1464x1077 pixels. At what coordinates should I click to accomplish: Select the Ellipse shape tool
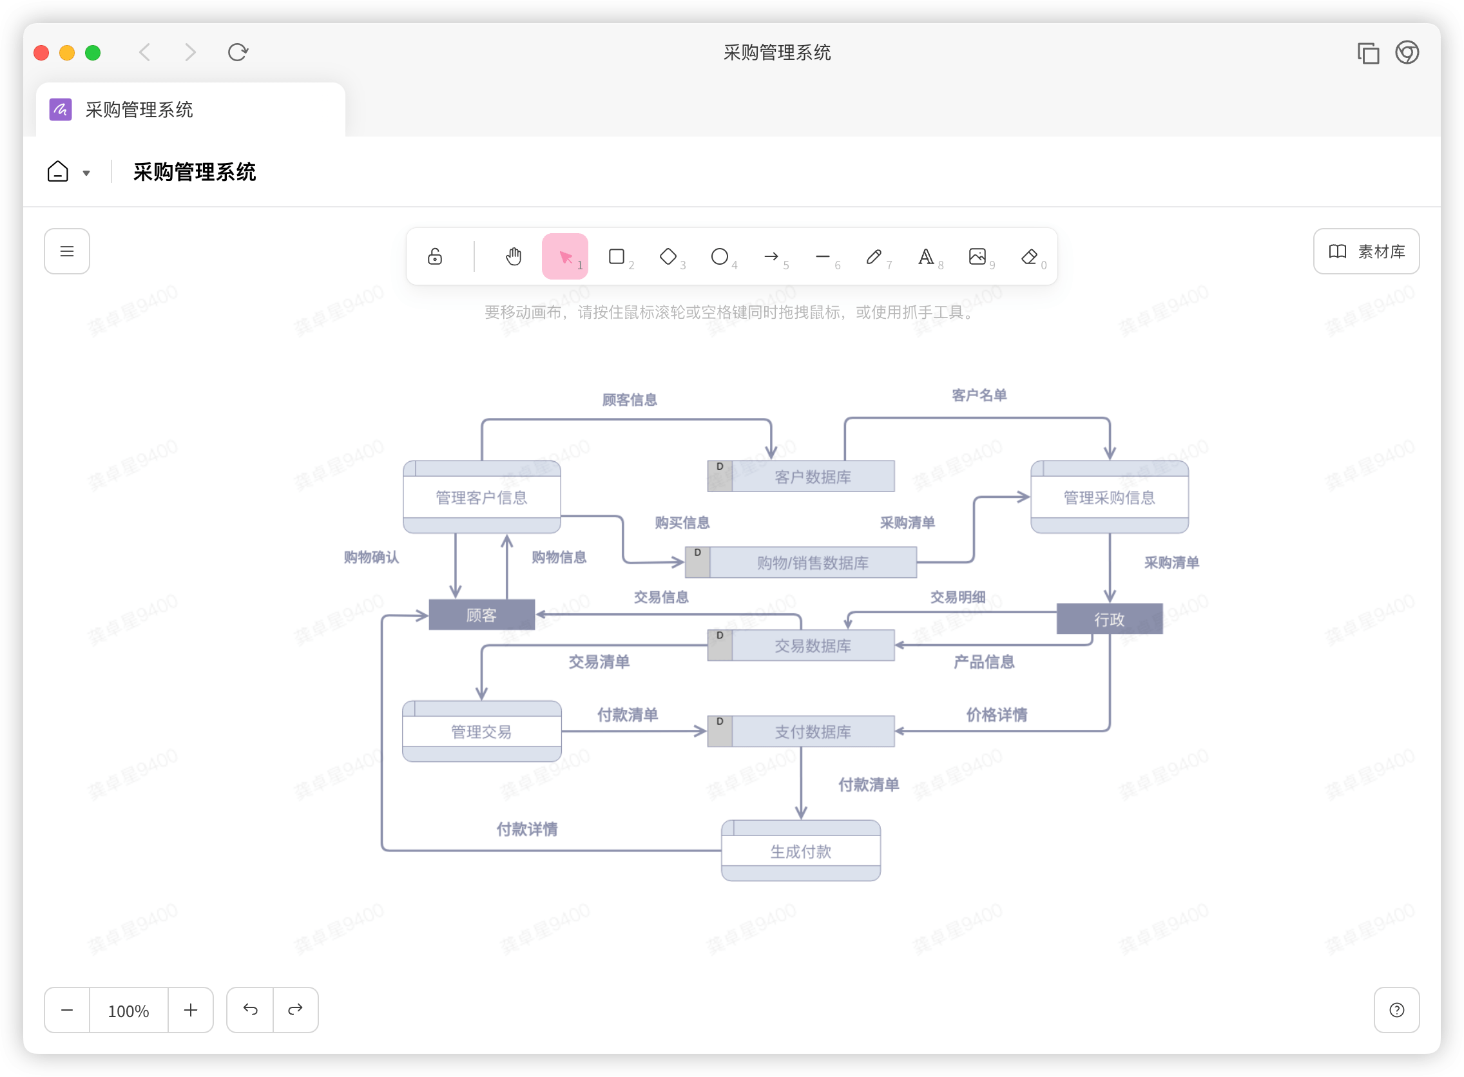click(720, 256)
